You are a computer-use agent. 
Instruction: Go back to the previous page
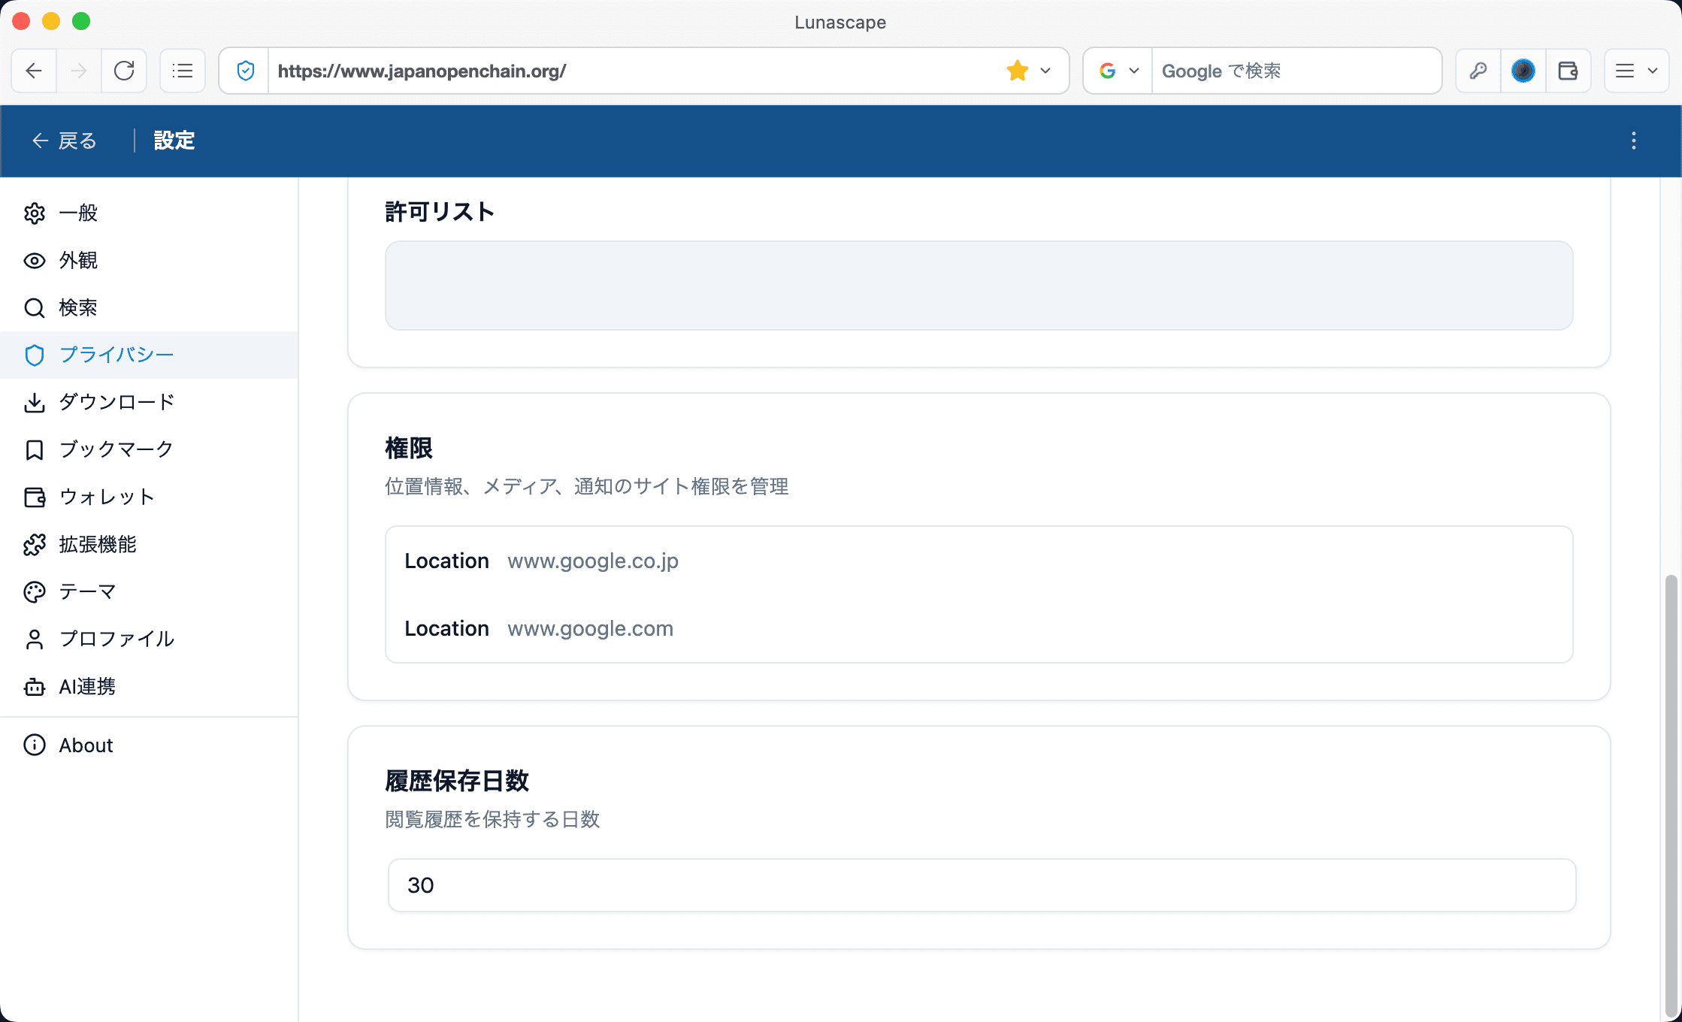pyautogui.click(x=34, y=71)
